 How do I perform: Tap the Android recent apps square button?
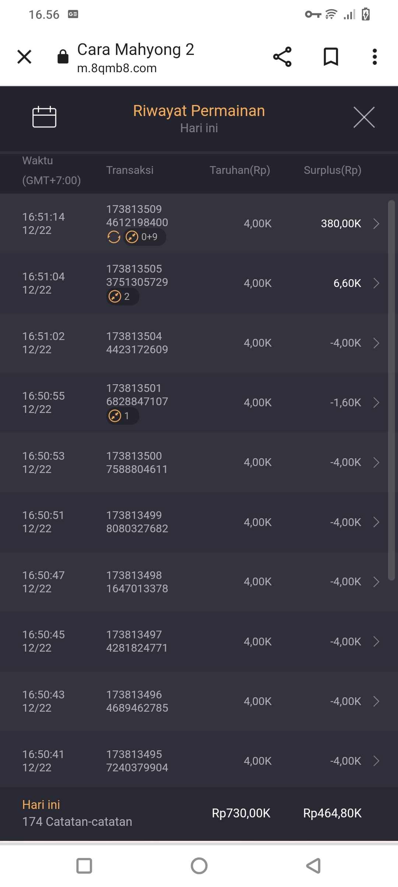[84, 866]
